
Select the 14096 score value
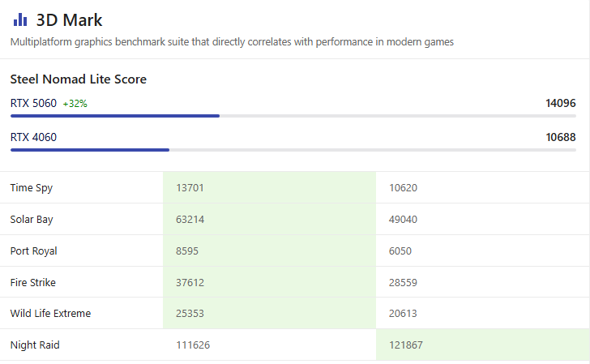click(560, 103)
